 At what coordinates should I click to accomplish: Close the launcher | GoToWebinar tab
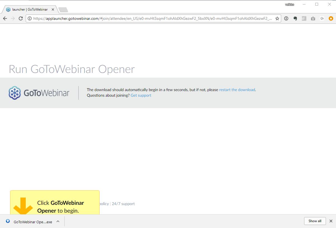53,9
